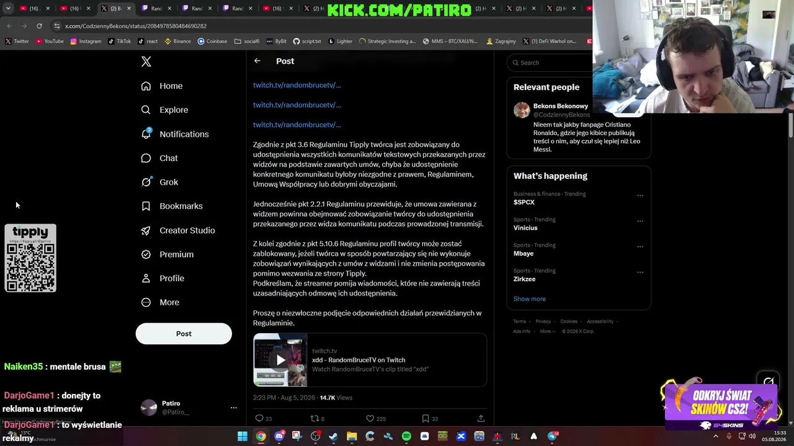
Task: Switch to the first Twitch Rand tab
Action: coord(156,9)
